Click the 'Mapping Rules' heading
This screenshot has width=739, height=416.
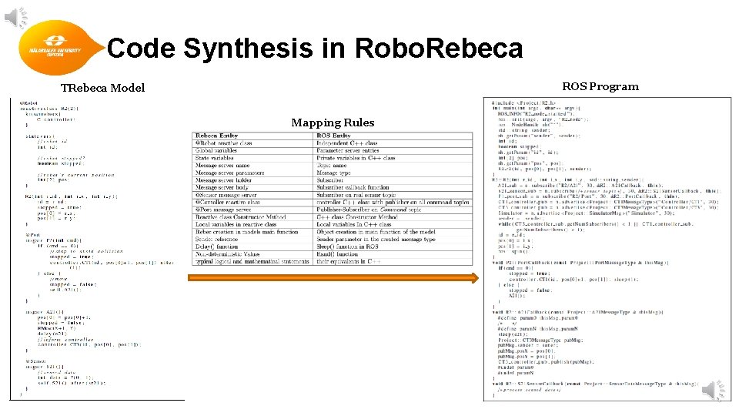point(333,122)
